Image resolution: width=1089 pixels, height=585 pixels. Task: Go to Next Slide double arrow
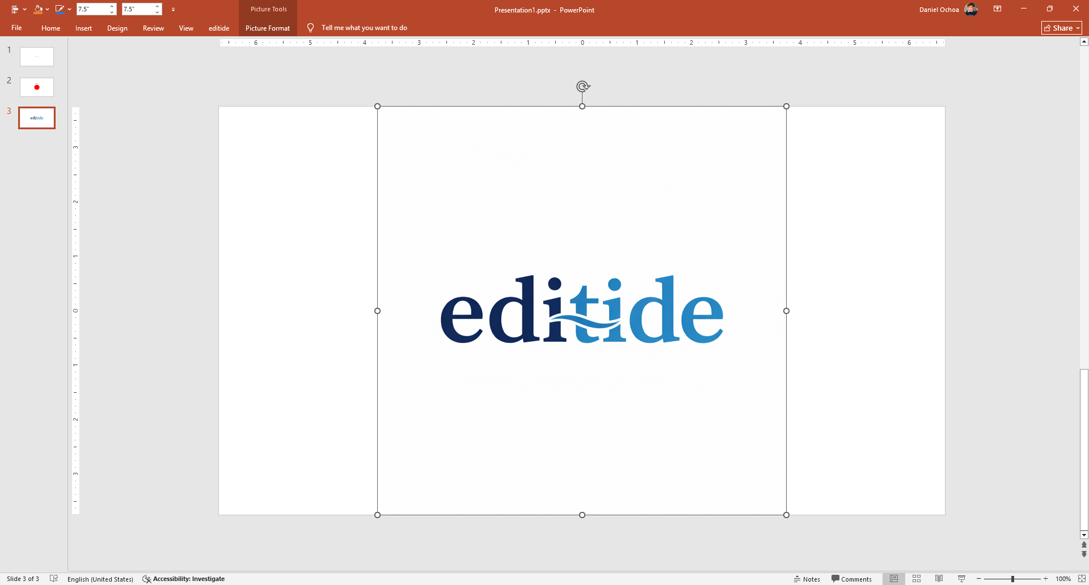[x=1084, y=554]
